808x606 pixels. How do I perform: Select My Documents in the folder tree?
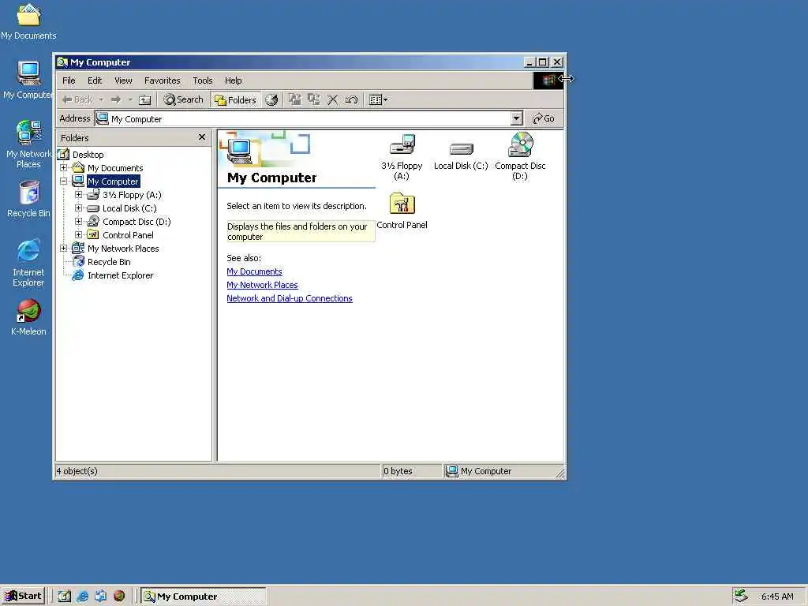click(115, 168)
